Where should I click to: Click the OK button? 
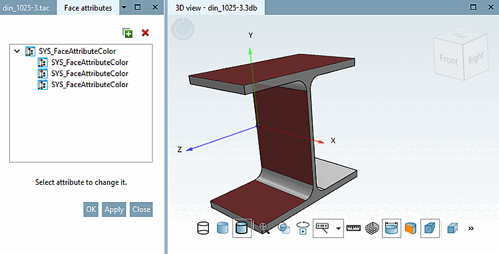91,209
